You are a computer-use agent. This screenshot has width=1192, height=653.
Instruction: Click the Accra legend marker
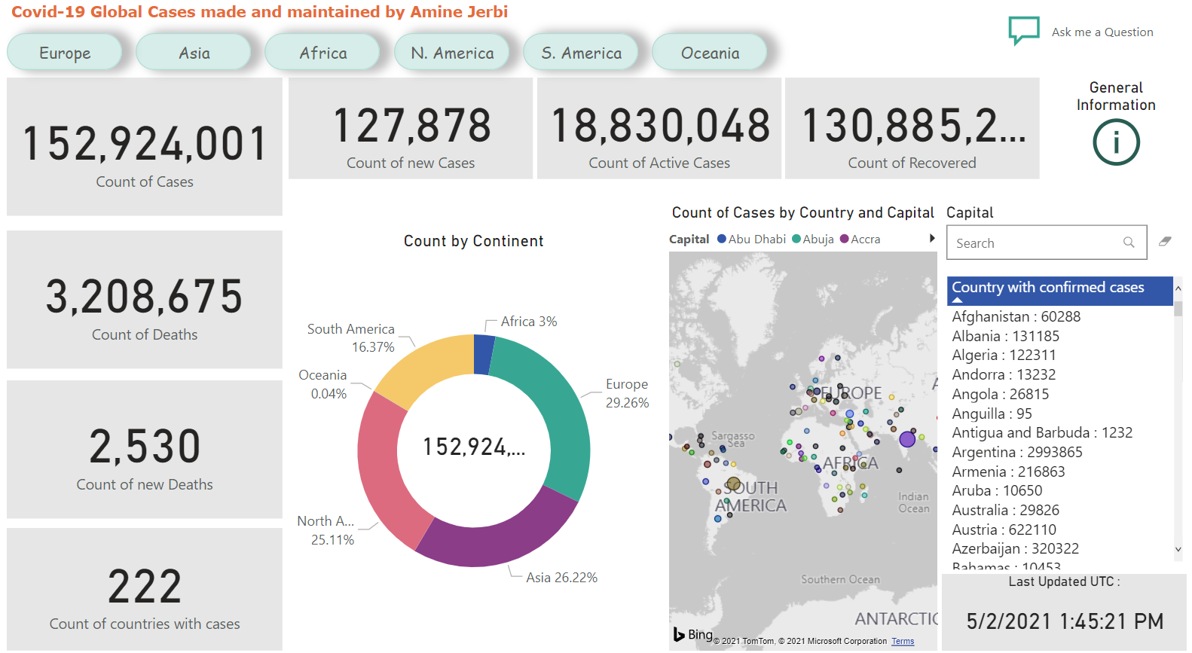pyautogui.click(x=845, y=240)
